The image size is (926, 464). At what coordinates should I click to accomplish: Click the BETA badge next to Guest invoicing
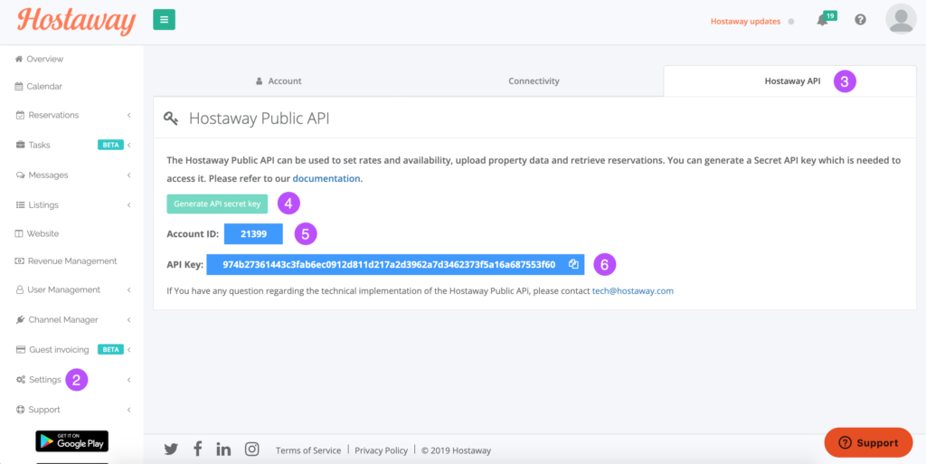110,349
